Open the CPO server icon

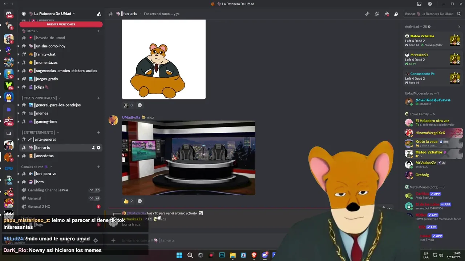(9, 169)
